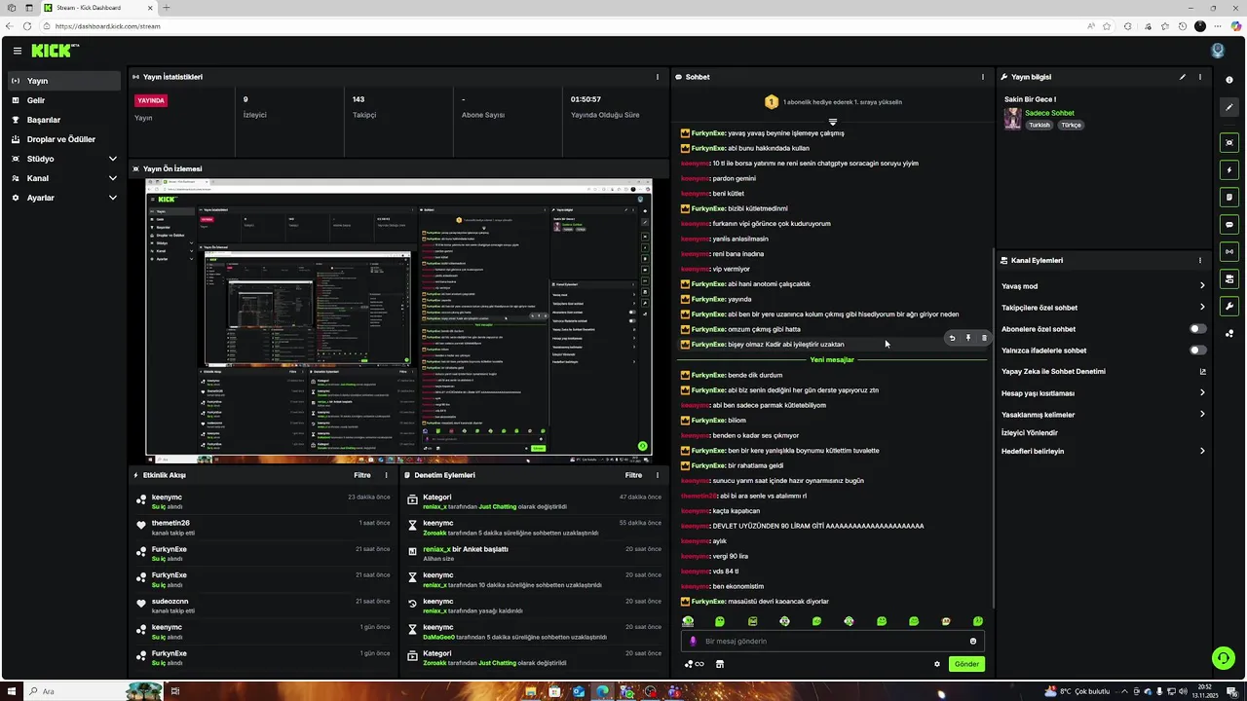Delete the highlighted FurkynExe chat message
The image size is (1247, 701).
(984, 338)
